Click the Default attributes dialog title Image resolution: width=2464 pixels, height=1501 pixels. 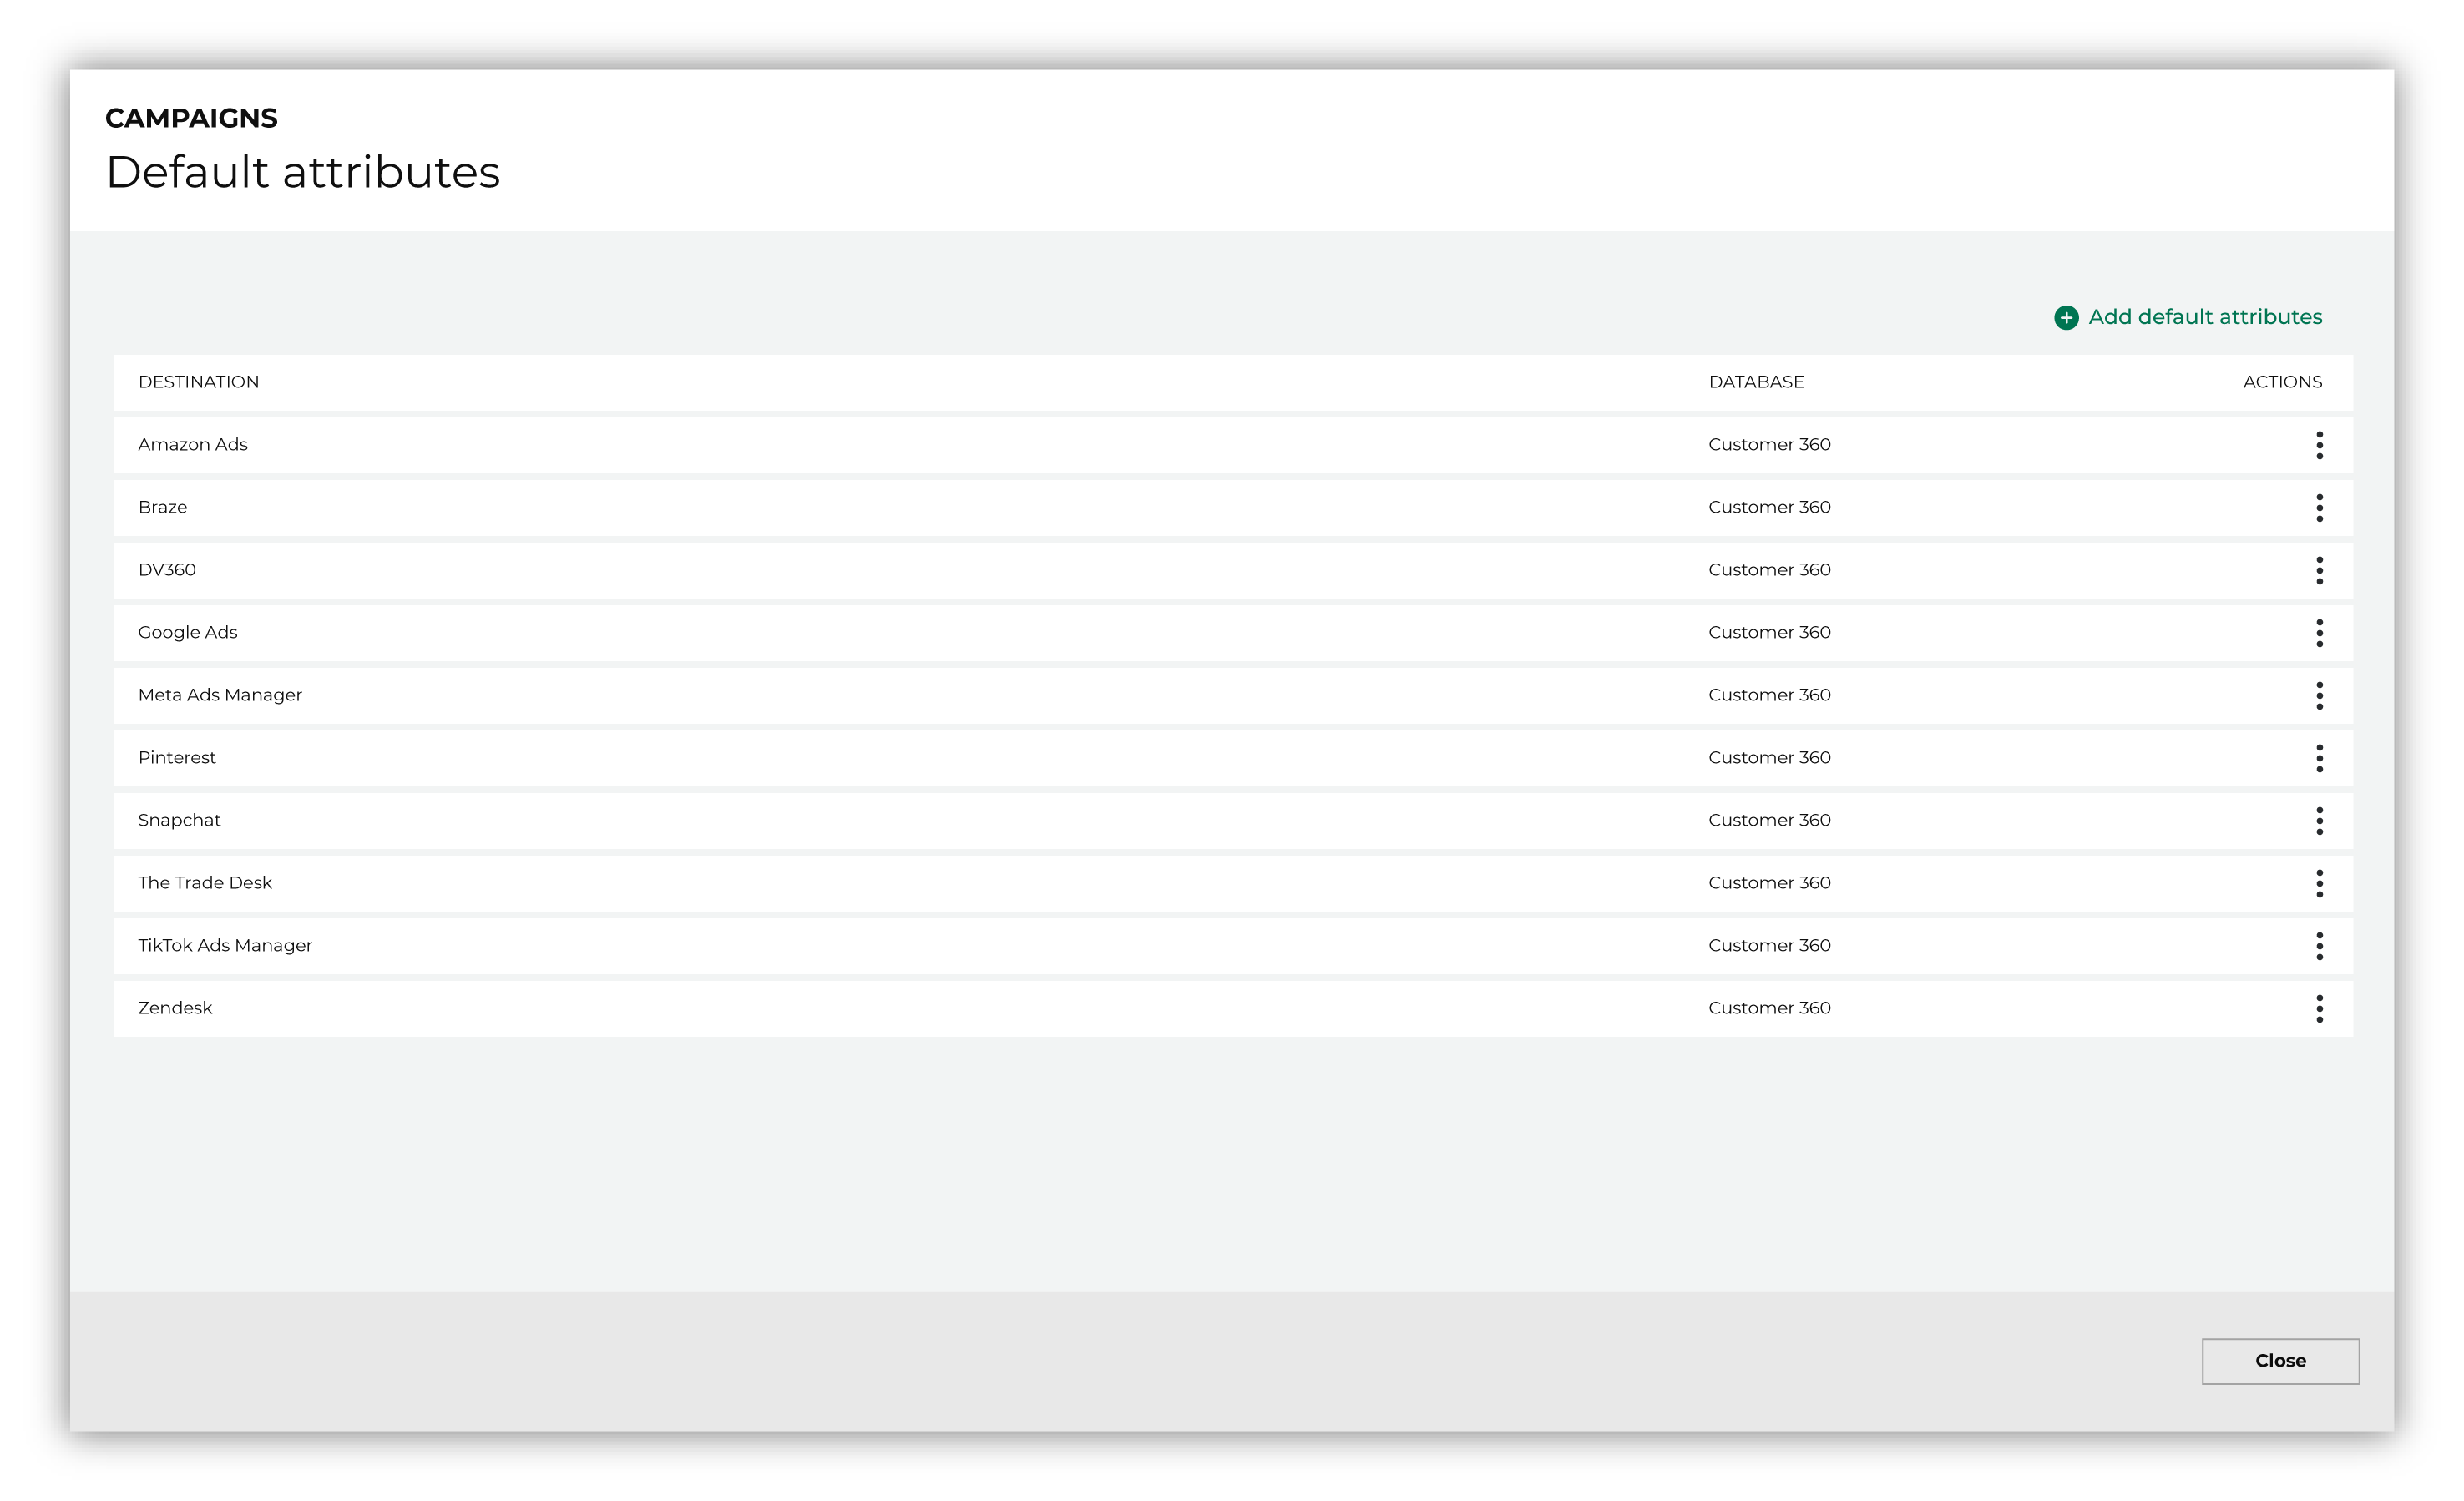coord(303,172)
